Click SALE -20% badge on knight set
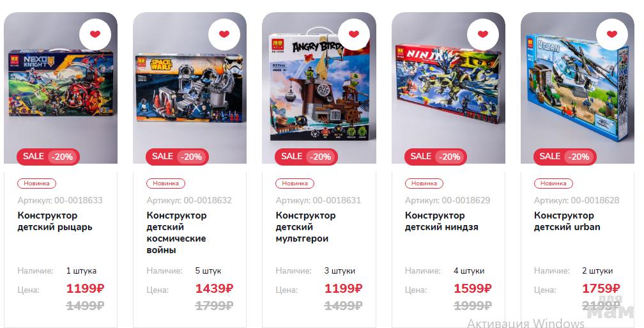Image resolution: width=644 pixels, height=328 pixels. (48, 157)
